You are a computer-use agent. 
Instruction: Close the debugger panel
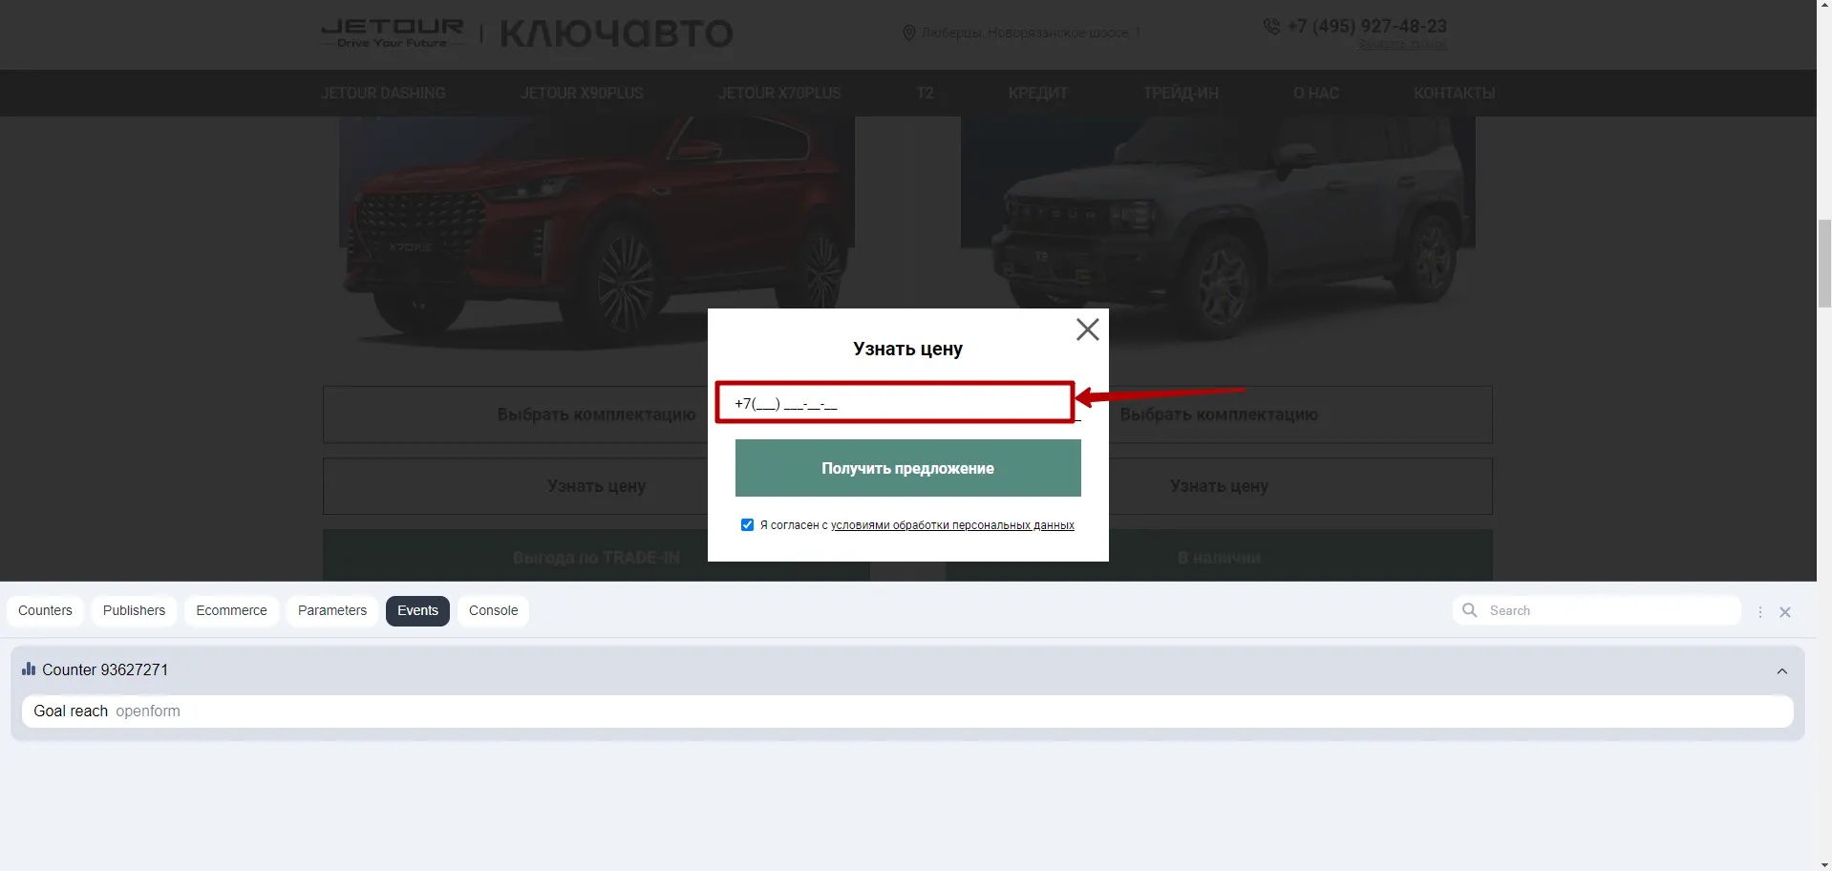pyautogui.click(x=1784, y=612)
